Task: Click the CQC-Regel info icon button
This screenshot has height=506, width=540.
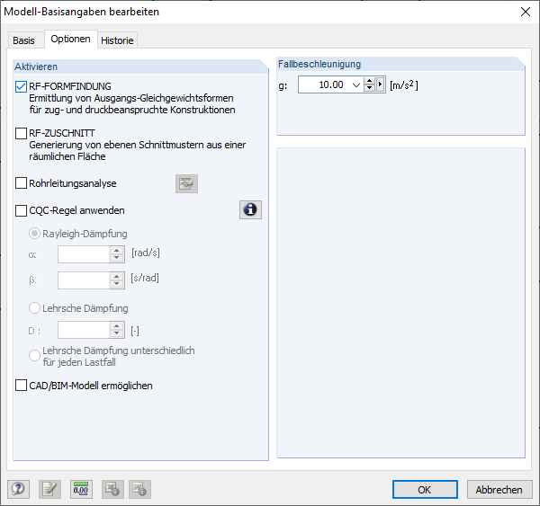Action: click(x=250, y=209)
